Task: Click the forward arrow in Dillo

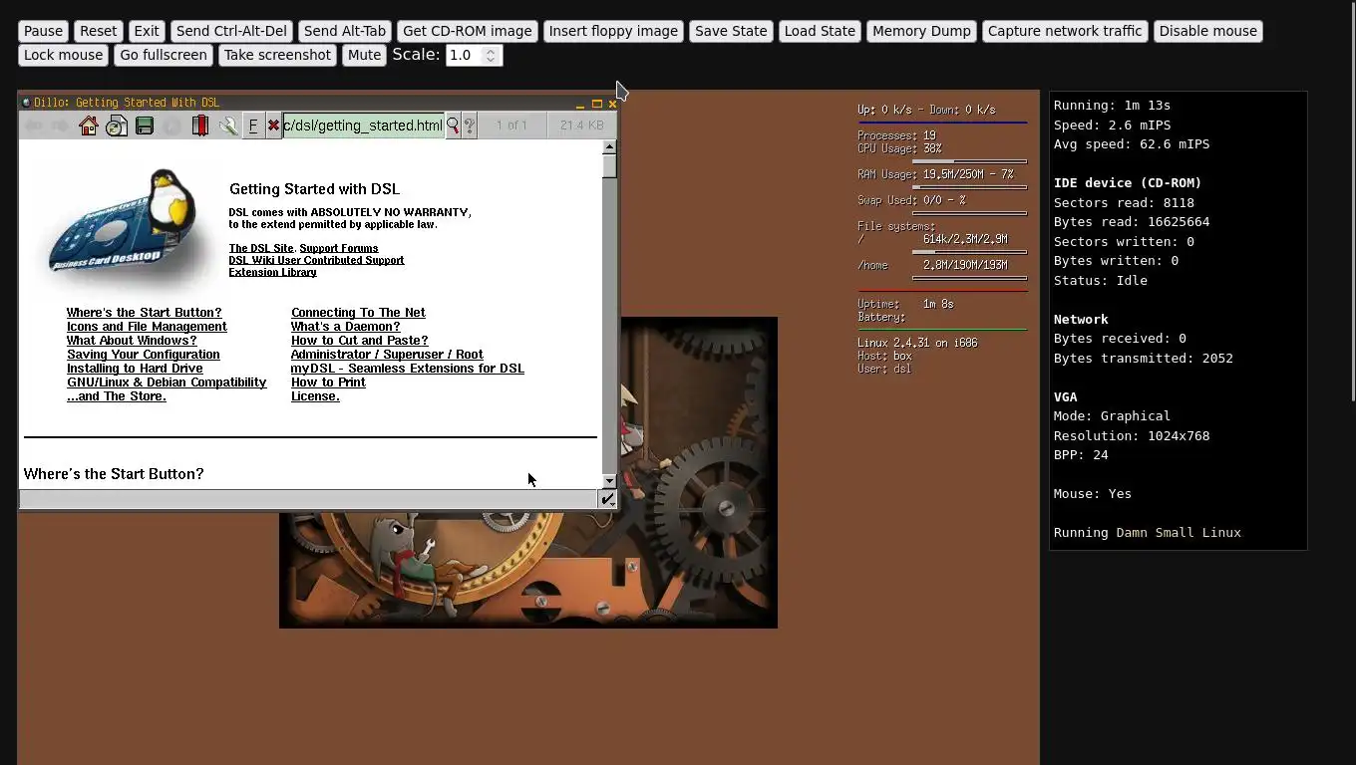Action: click(x=61, y=126)
